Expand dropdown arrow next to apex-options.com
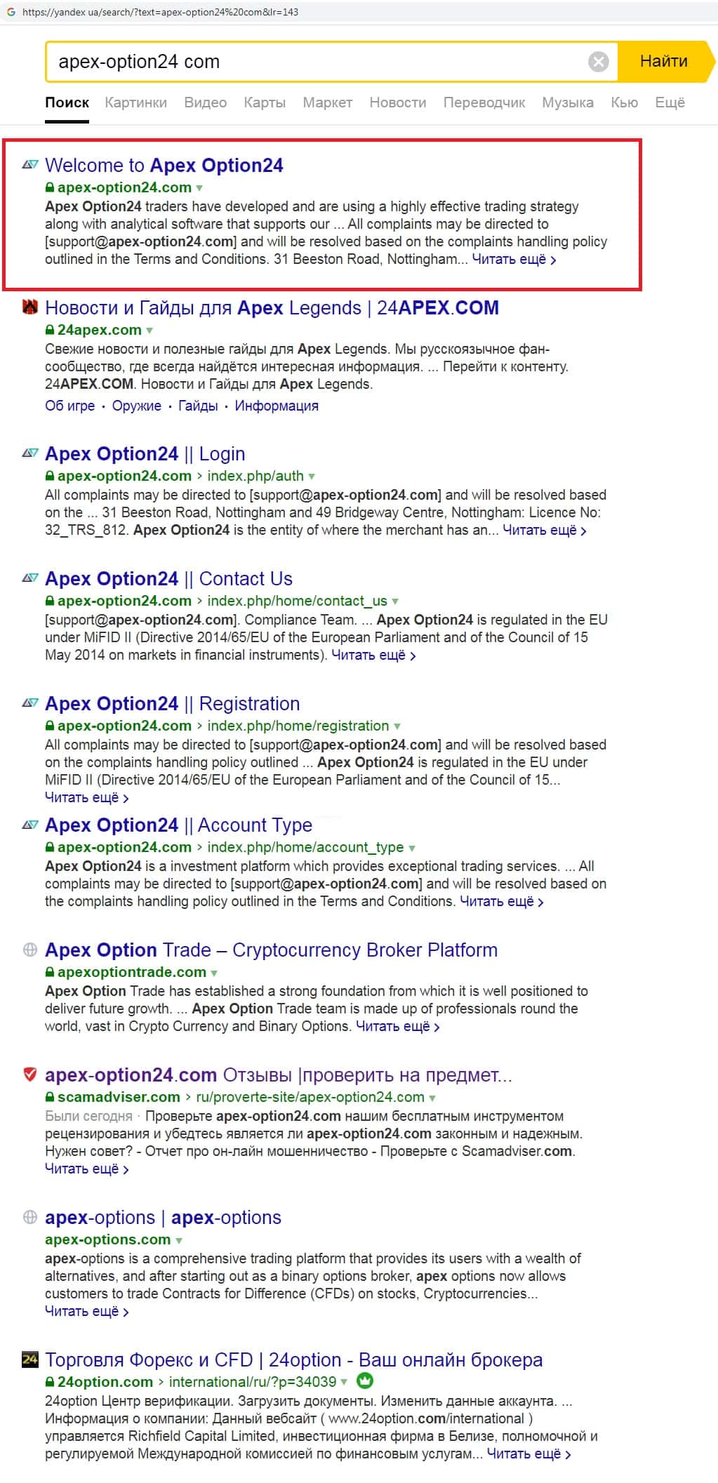This screenshot has width=718, height=1483. pyautogui.click(x=178, y=1240)
